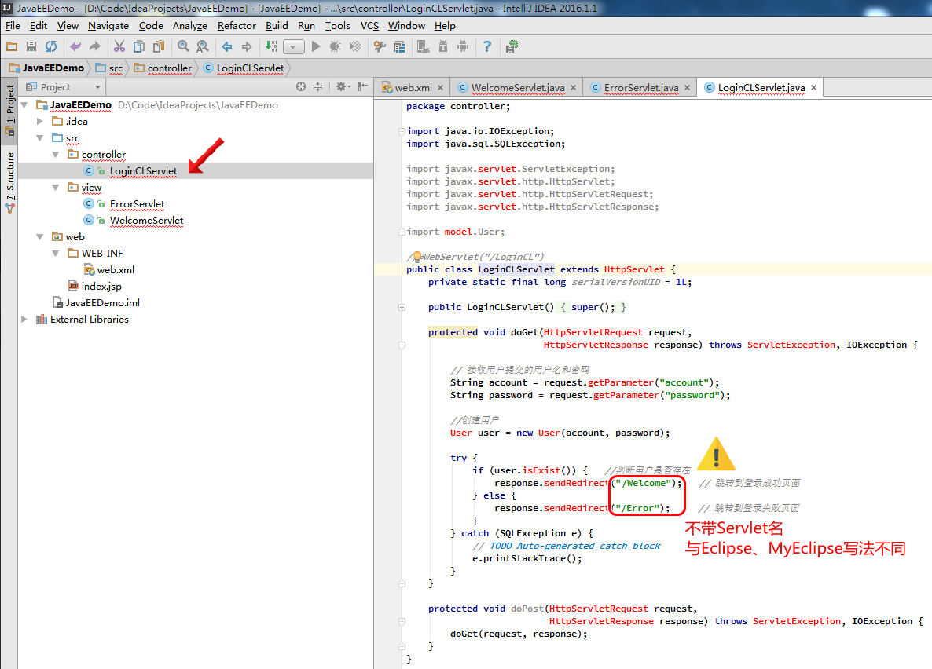The image size is (932, 669).
Task: Click the Undo arrow icon
Action: pyautogui.click(x=75, y=46)
